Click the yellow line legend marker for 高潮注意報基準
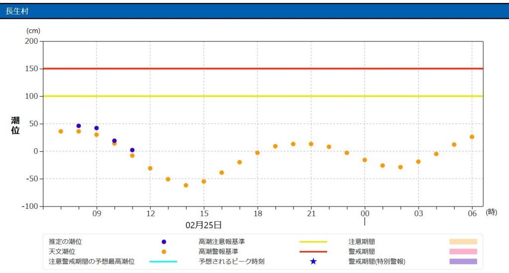Image resolution: width=509 pixels, height=273 pixels. pyautogui.click(x=313, y=242)
